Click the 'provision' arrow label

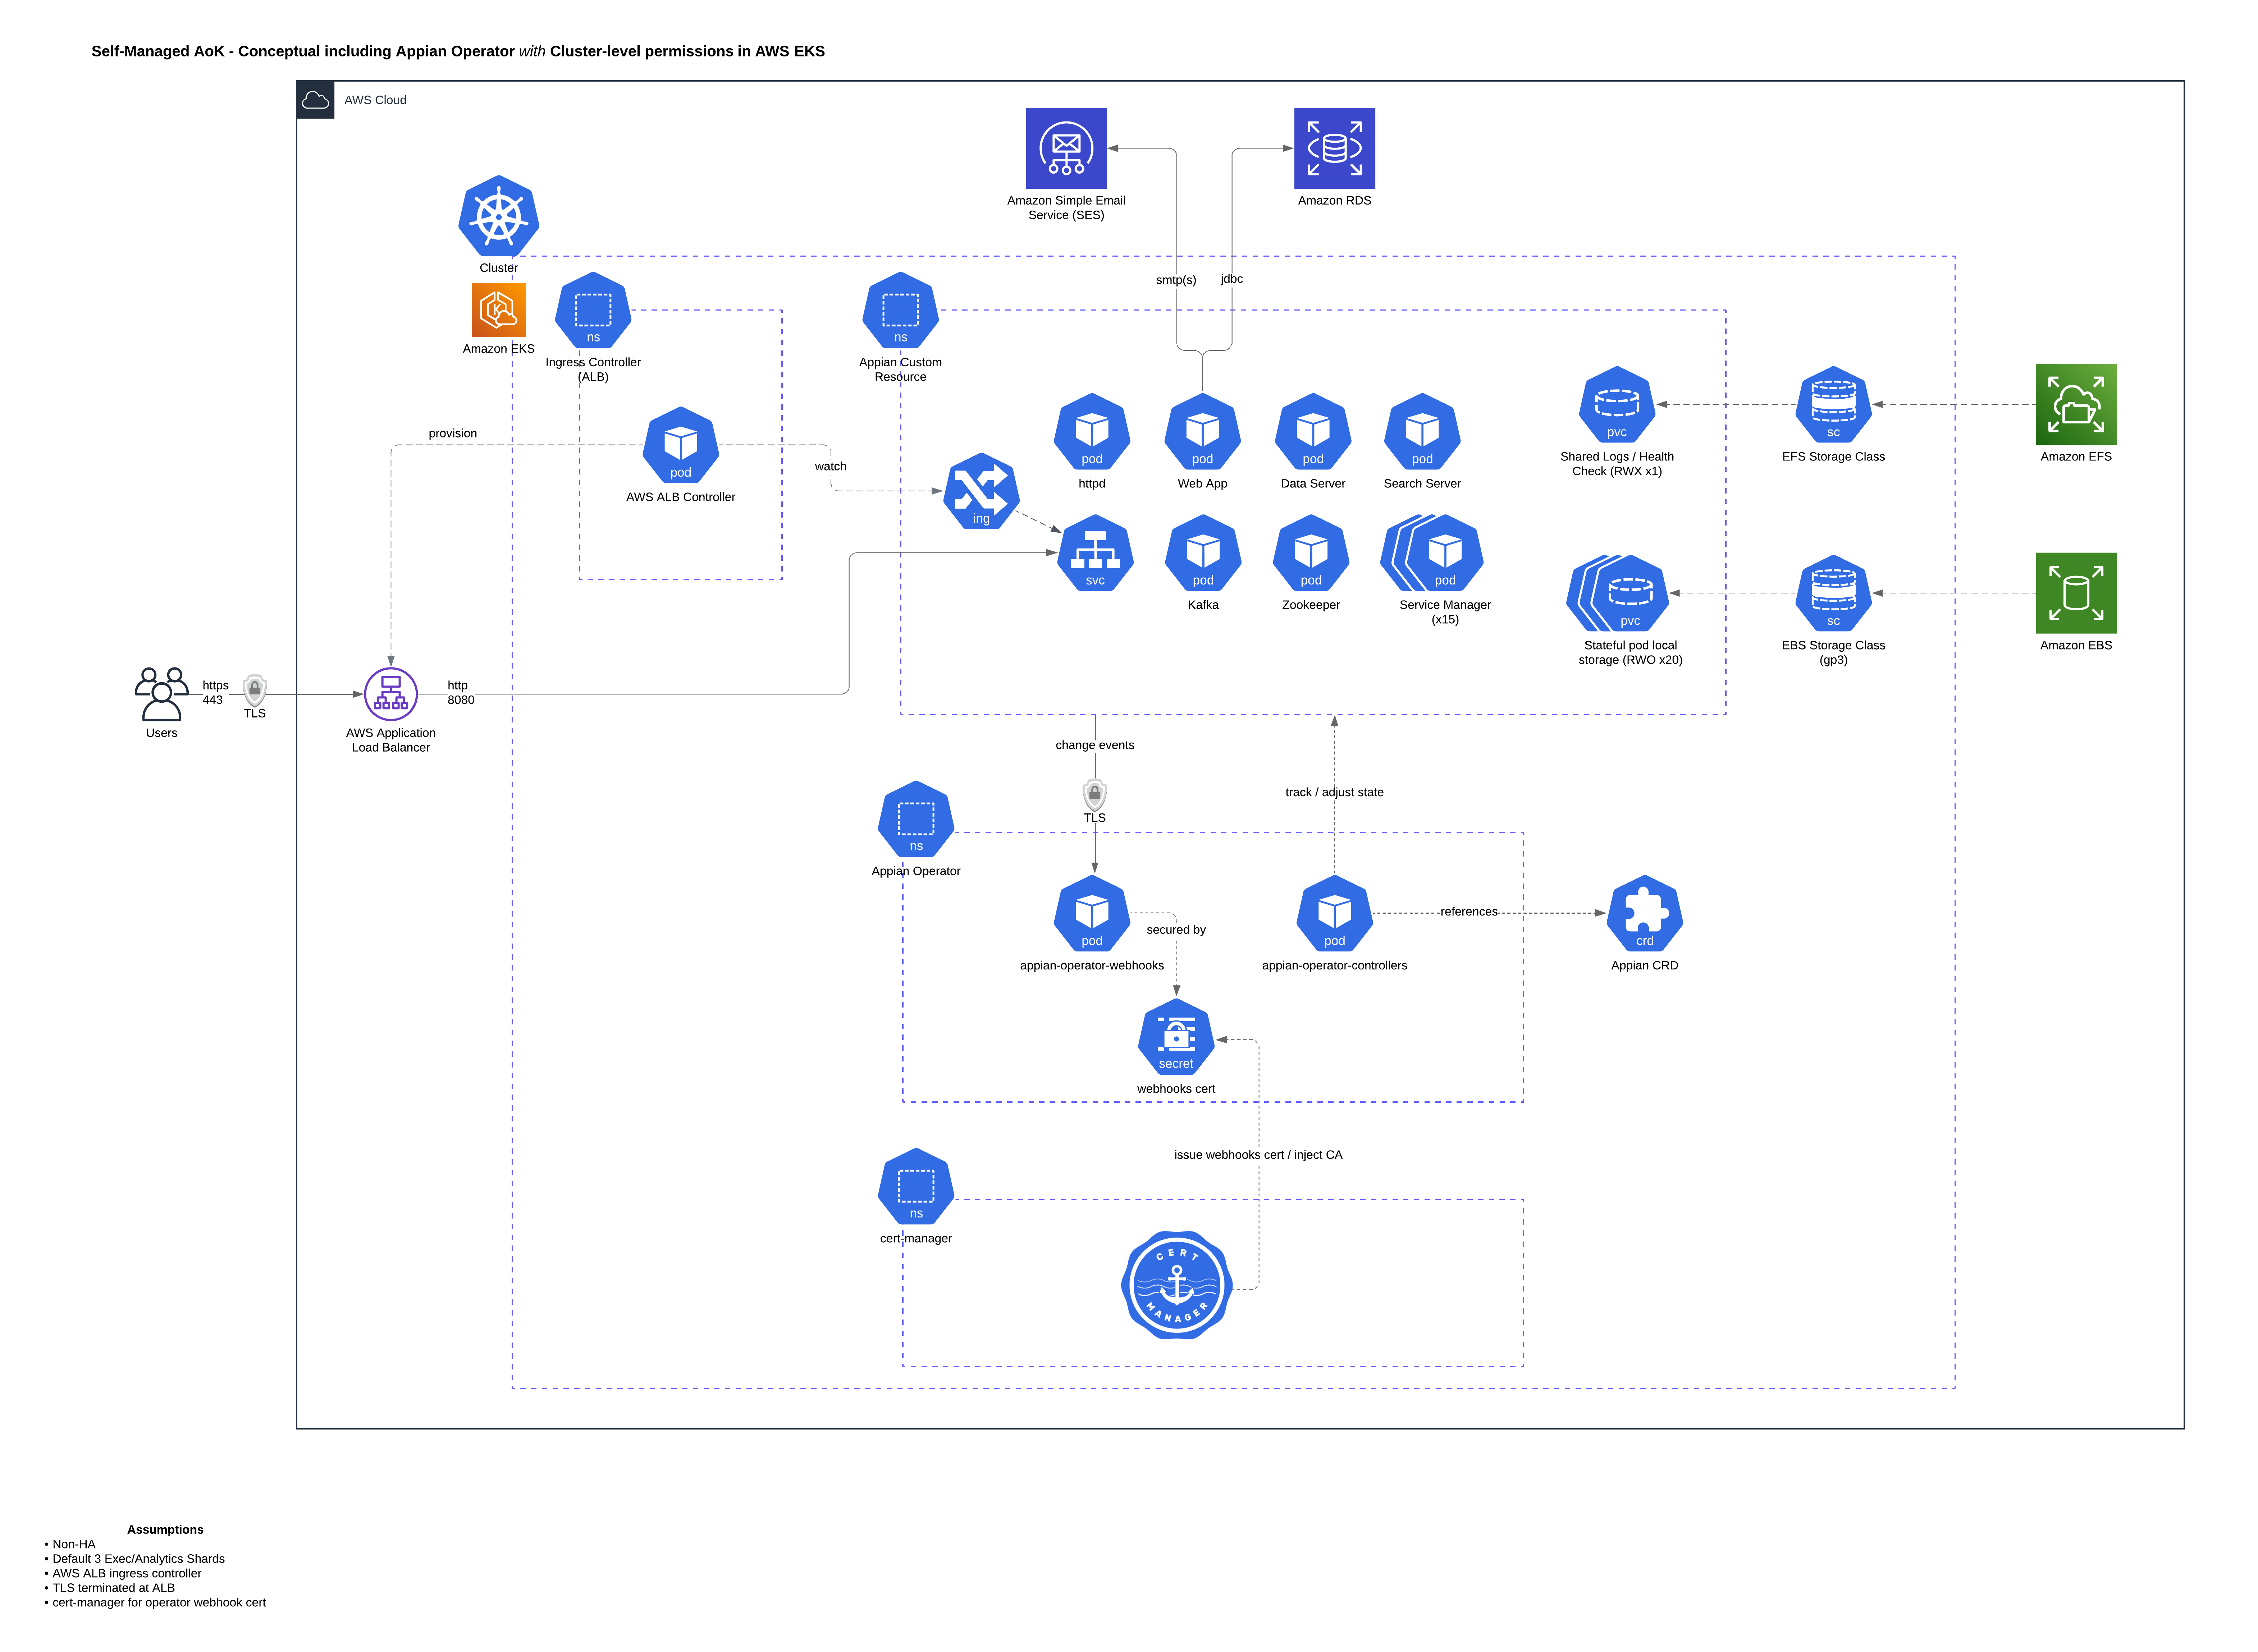pos(452,433)
